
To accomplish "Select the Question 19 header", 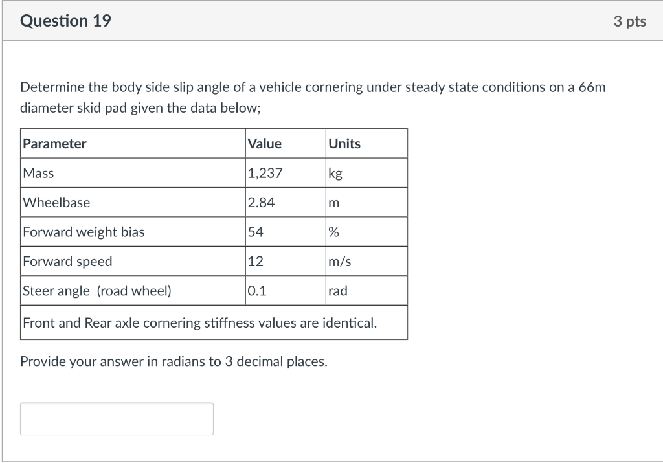I will point(65,20).
